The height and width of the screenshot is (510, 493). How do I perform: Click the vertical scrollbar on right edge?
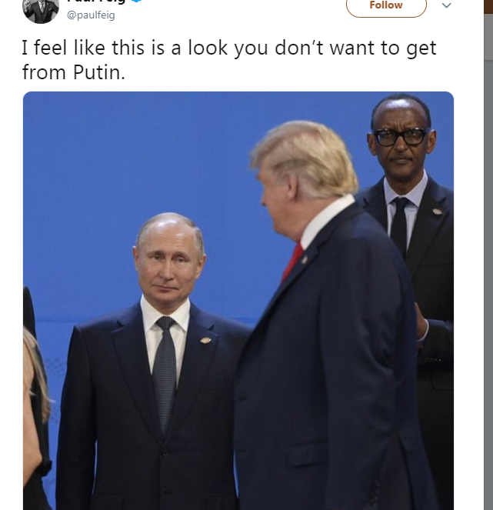click(488, 260)
